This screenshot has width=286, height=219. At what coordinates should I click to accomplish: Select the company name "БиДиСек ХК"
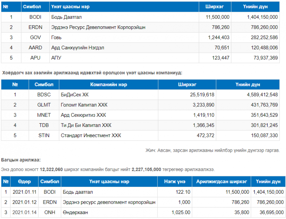coord(75,95)
